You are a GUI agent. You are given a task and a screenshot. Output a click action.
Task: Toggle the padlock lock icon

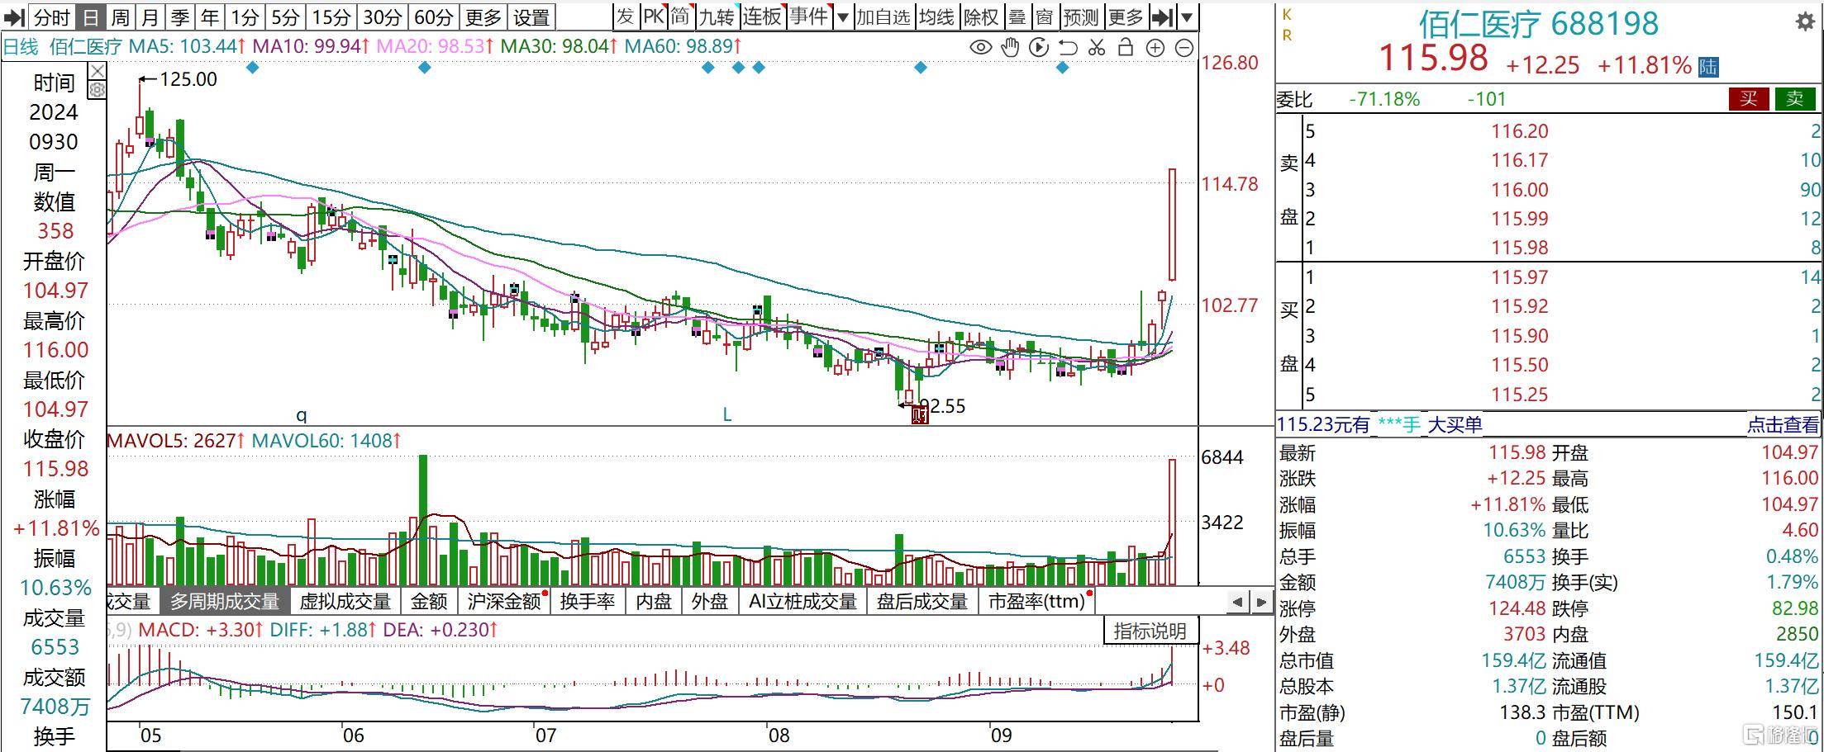coord(1125,48)
